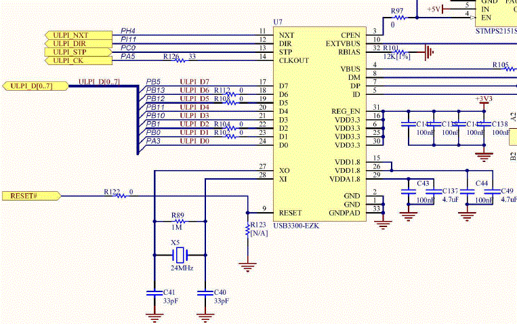Click the VDDA1.8 pin name on U7
This screenshot has height=324, width=517.
point(345,179)
